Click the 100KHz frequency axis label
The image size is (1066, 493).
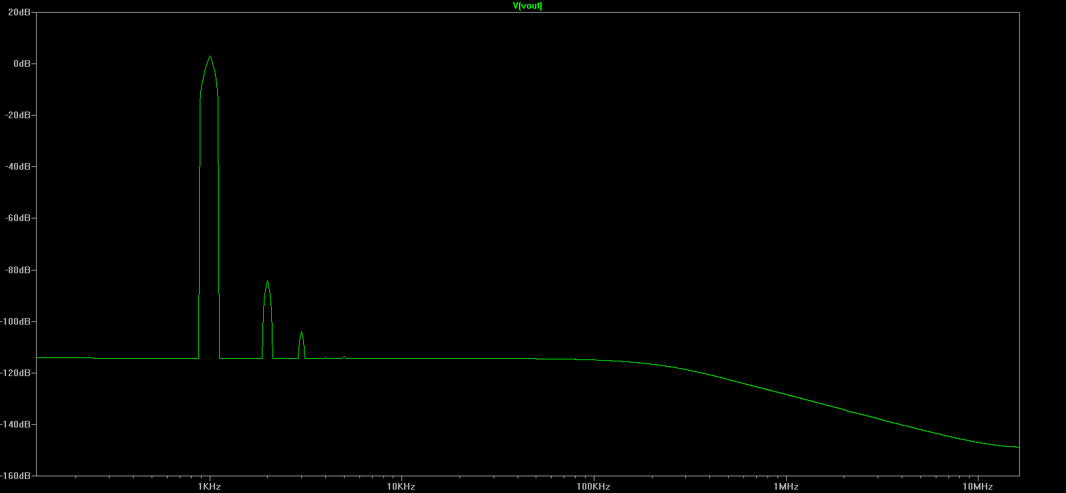tap(593, 486)
